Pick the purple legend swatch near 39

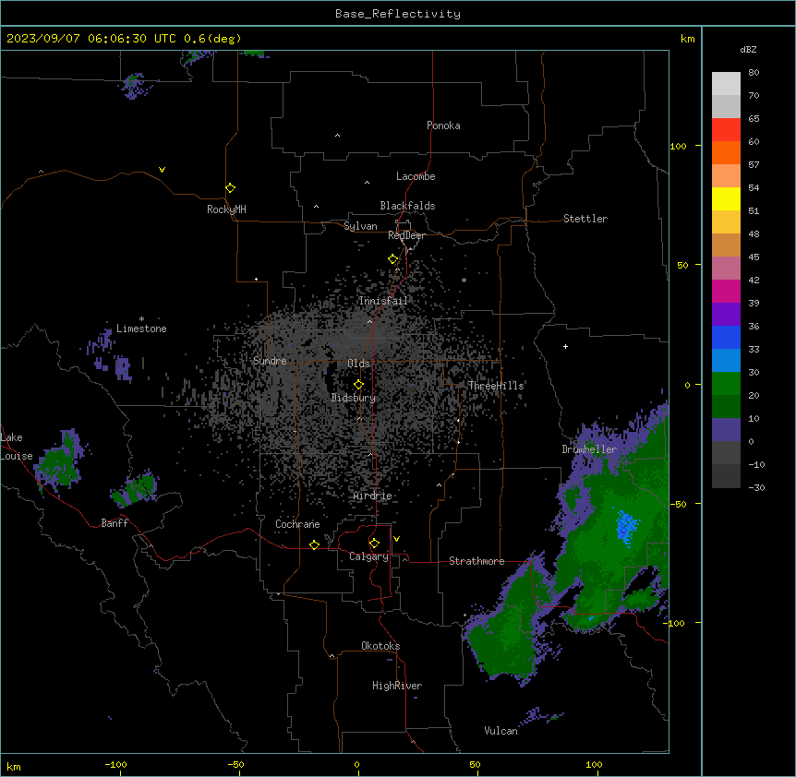point(726,314)
